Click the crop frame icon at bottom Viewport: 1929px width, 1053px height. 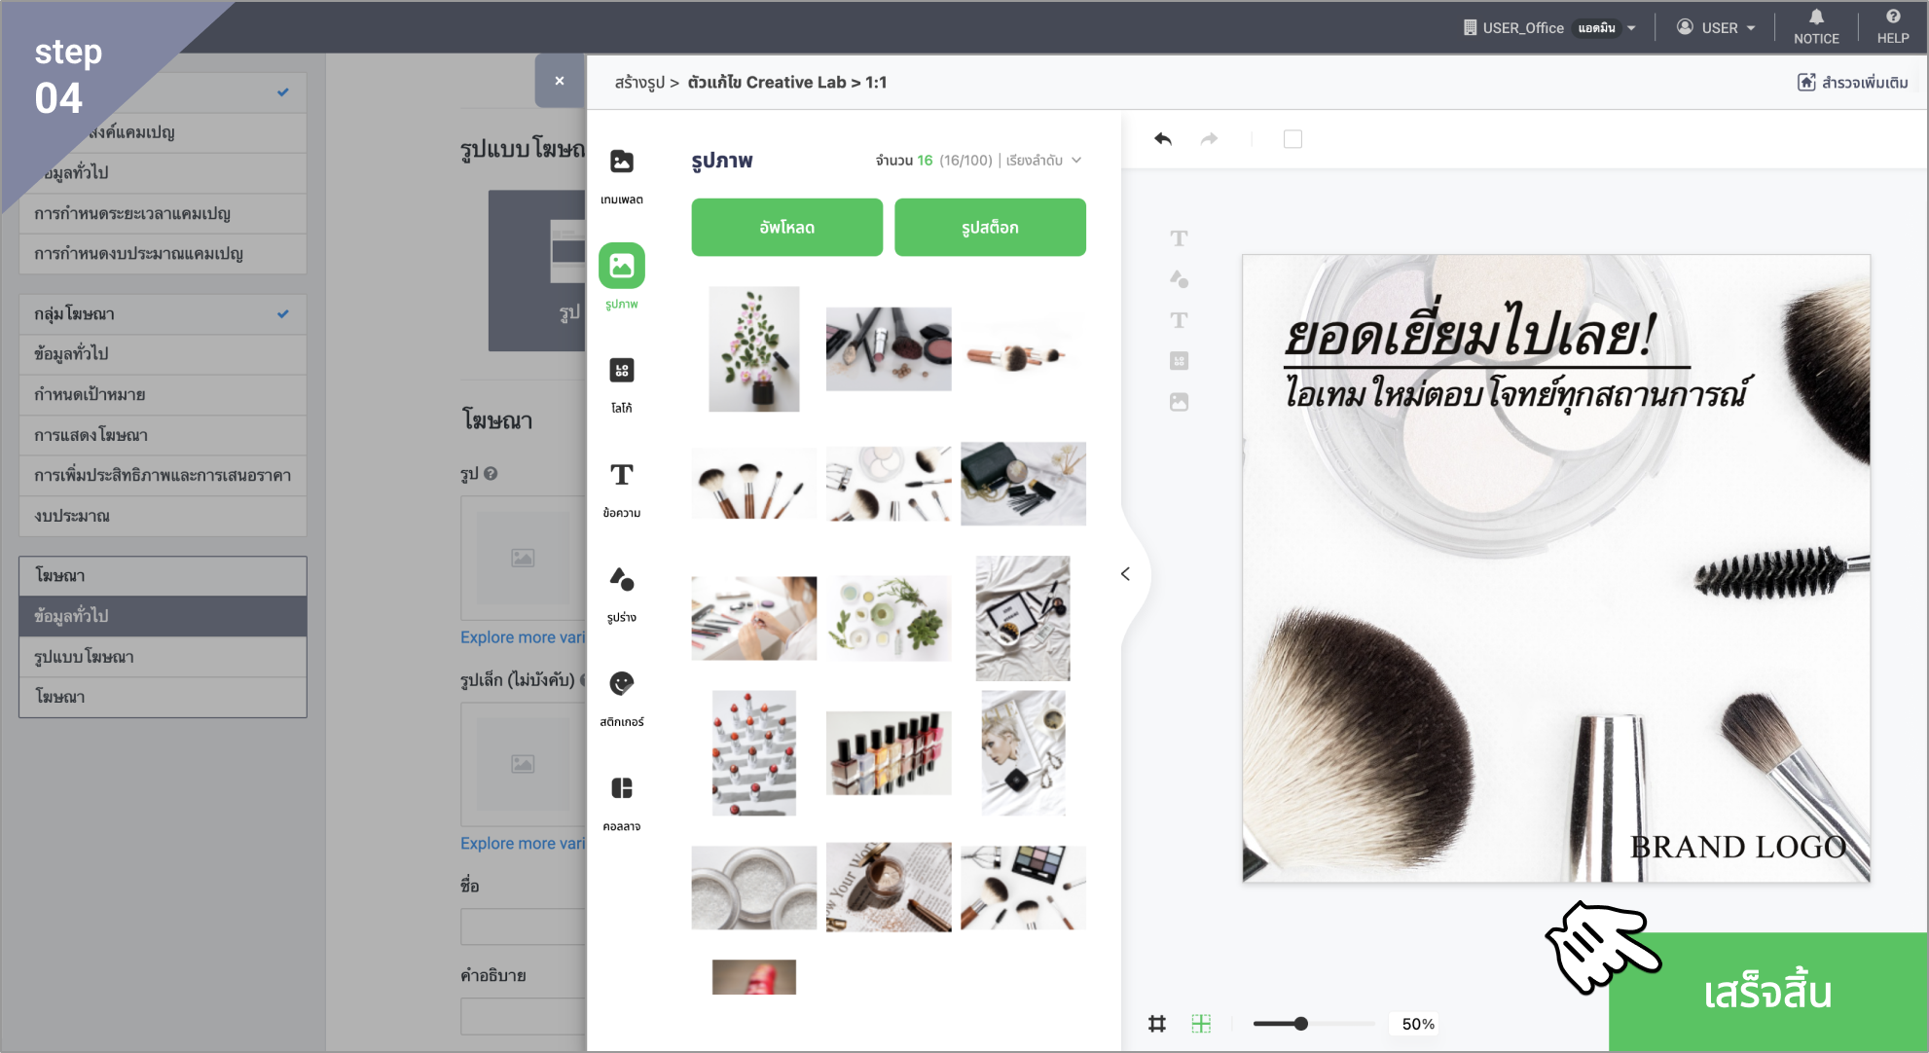[x=1157, y=1024]
